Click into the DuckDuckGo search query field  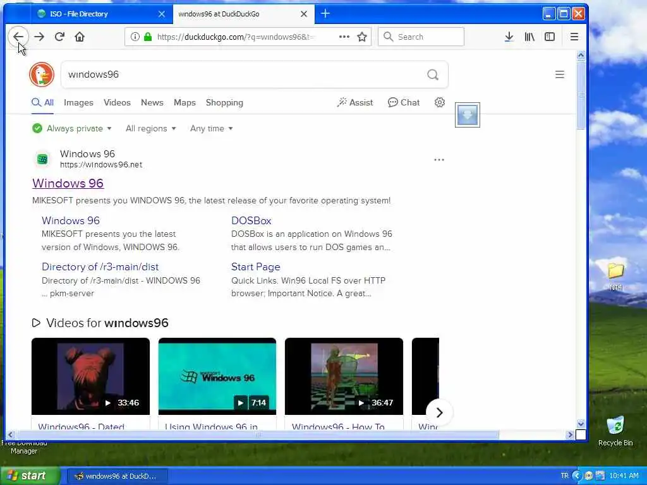point(243,75)
